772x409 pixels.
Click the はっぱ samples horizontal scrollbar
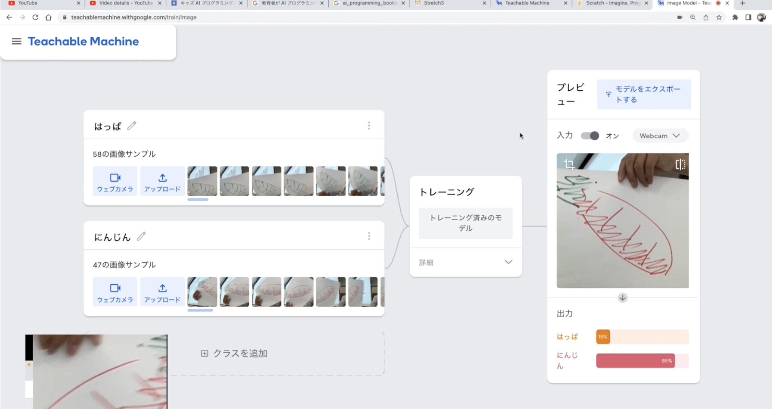198,199
